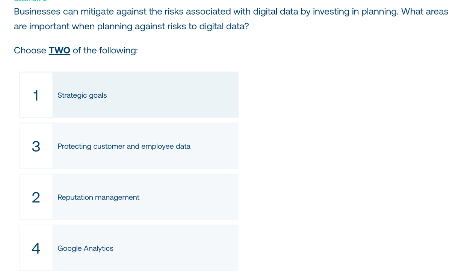Image resolution: width=476 pixels, height=278 pixels.
Task: Choose the 'Reputation management' answer
Action: point(128,196)
